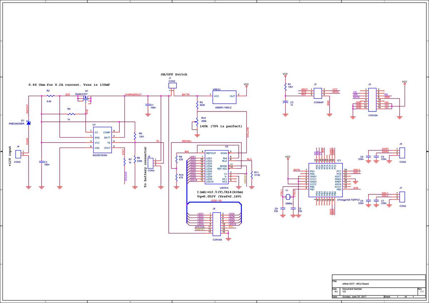Select capacitor C9 22p symbol
Image resolution: width=429 pixels, height=303 pixels.
click(x=293, y=208)
